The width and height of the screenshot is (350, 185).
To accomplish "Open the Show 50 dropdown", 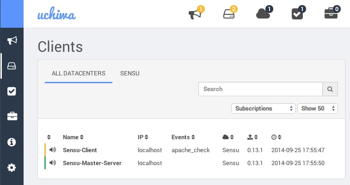I will (x=318, y=108).
